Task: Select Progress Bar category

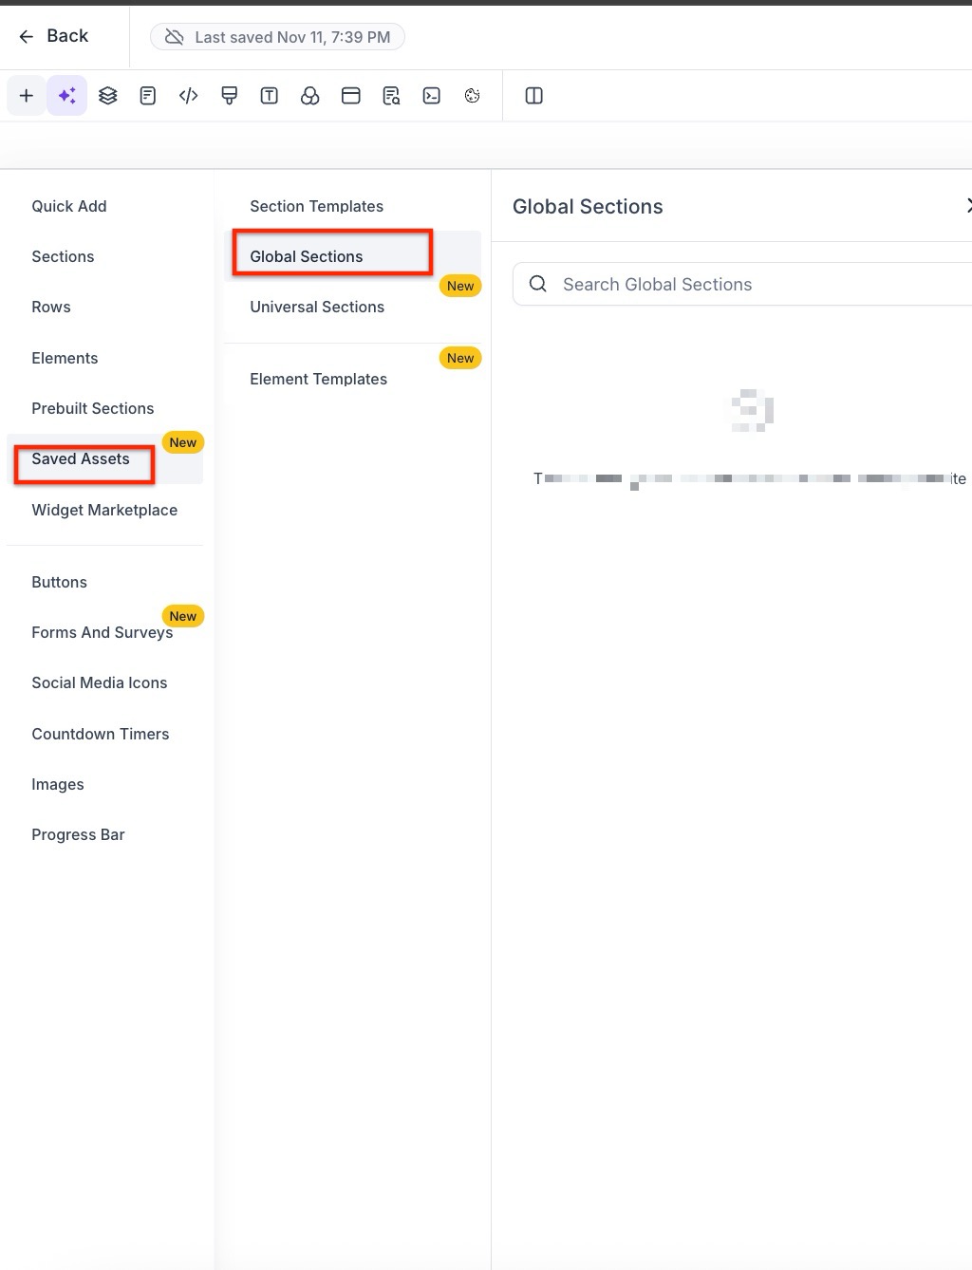Action: pyautogui.click(x=78, y=834)
